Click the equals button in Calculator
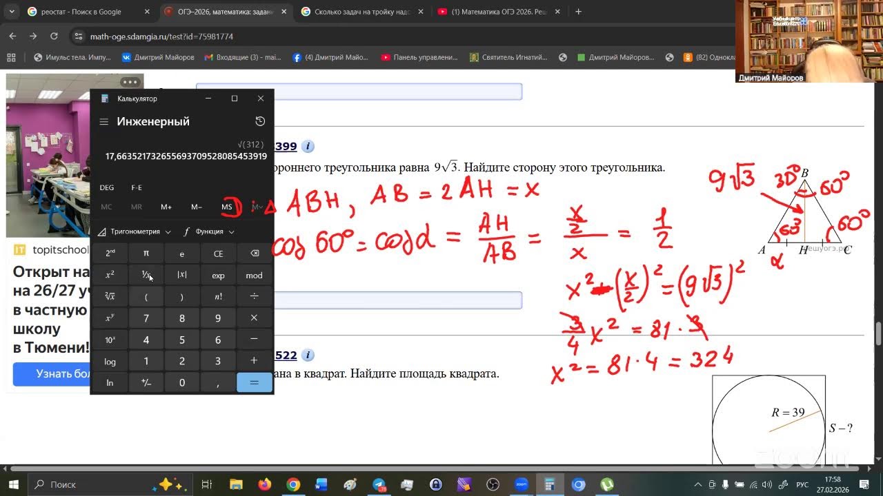The width and height of the screenshot is (883, 496). pyautogui.click(x=254, y=382)
